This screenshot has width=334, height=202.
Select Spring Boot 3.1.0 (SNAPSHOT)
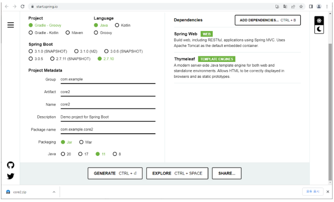pos(48,51)
